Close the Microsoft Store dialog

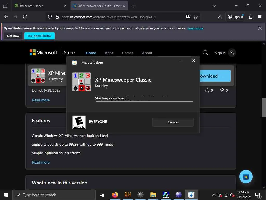click(193, 61)
